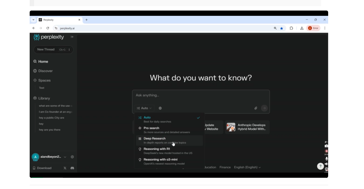Select Auto mode in the dropdown
This screenshot has height=189, width=364.
tap(169, 119)
